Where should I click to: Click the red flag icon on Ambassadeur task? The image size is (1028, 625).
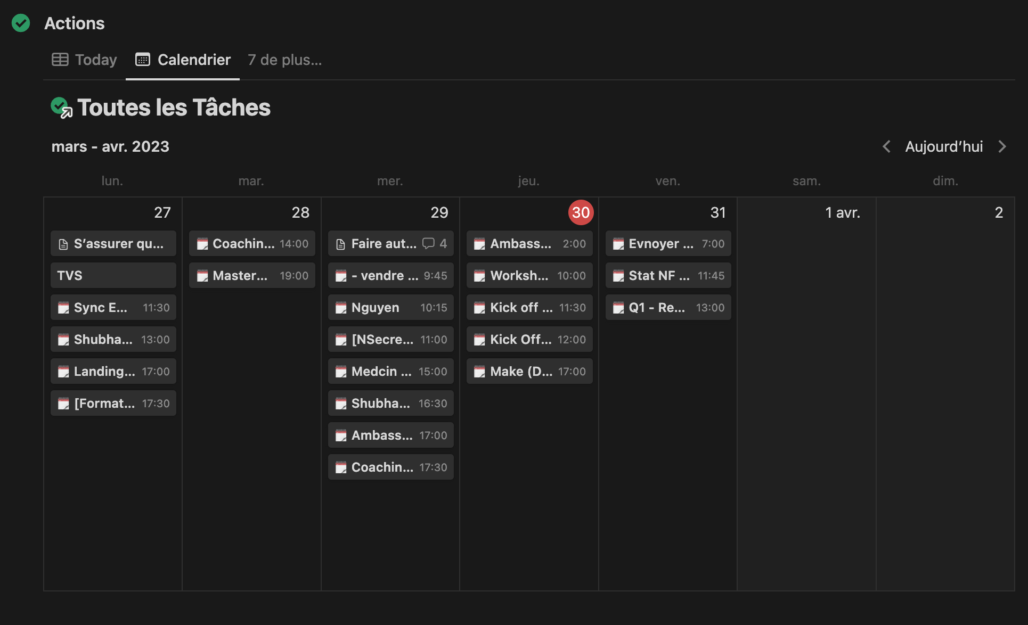pos(479,243)
